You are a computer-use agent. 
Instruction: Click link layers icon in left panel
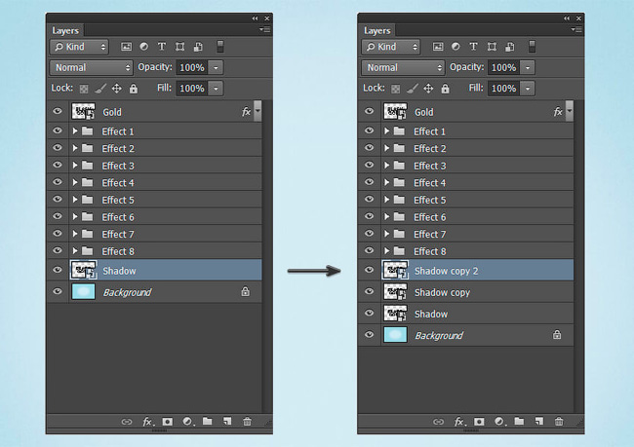(x=127, y=422)
